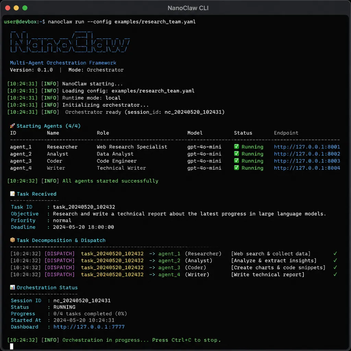Click the 'Technical Writer' role cell
351x351 pixels.
coord(121,168)
